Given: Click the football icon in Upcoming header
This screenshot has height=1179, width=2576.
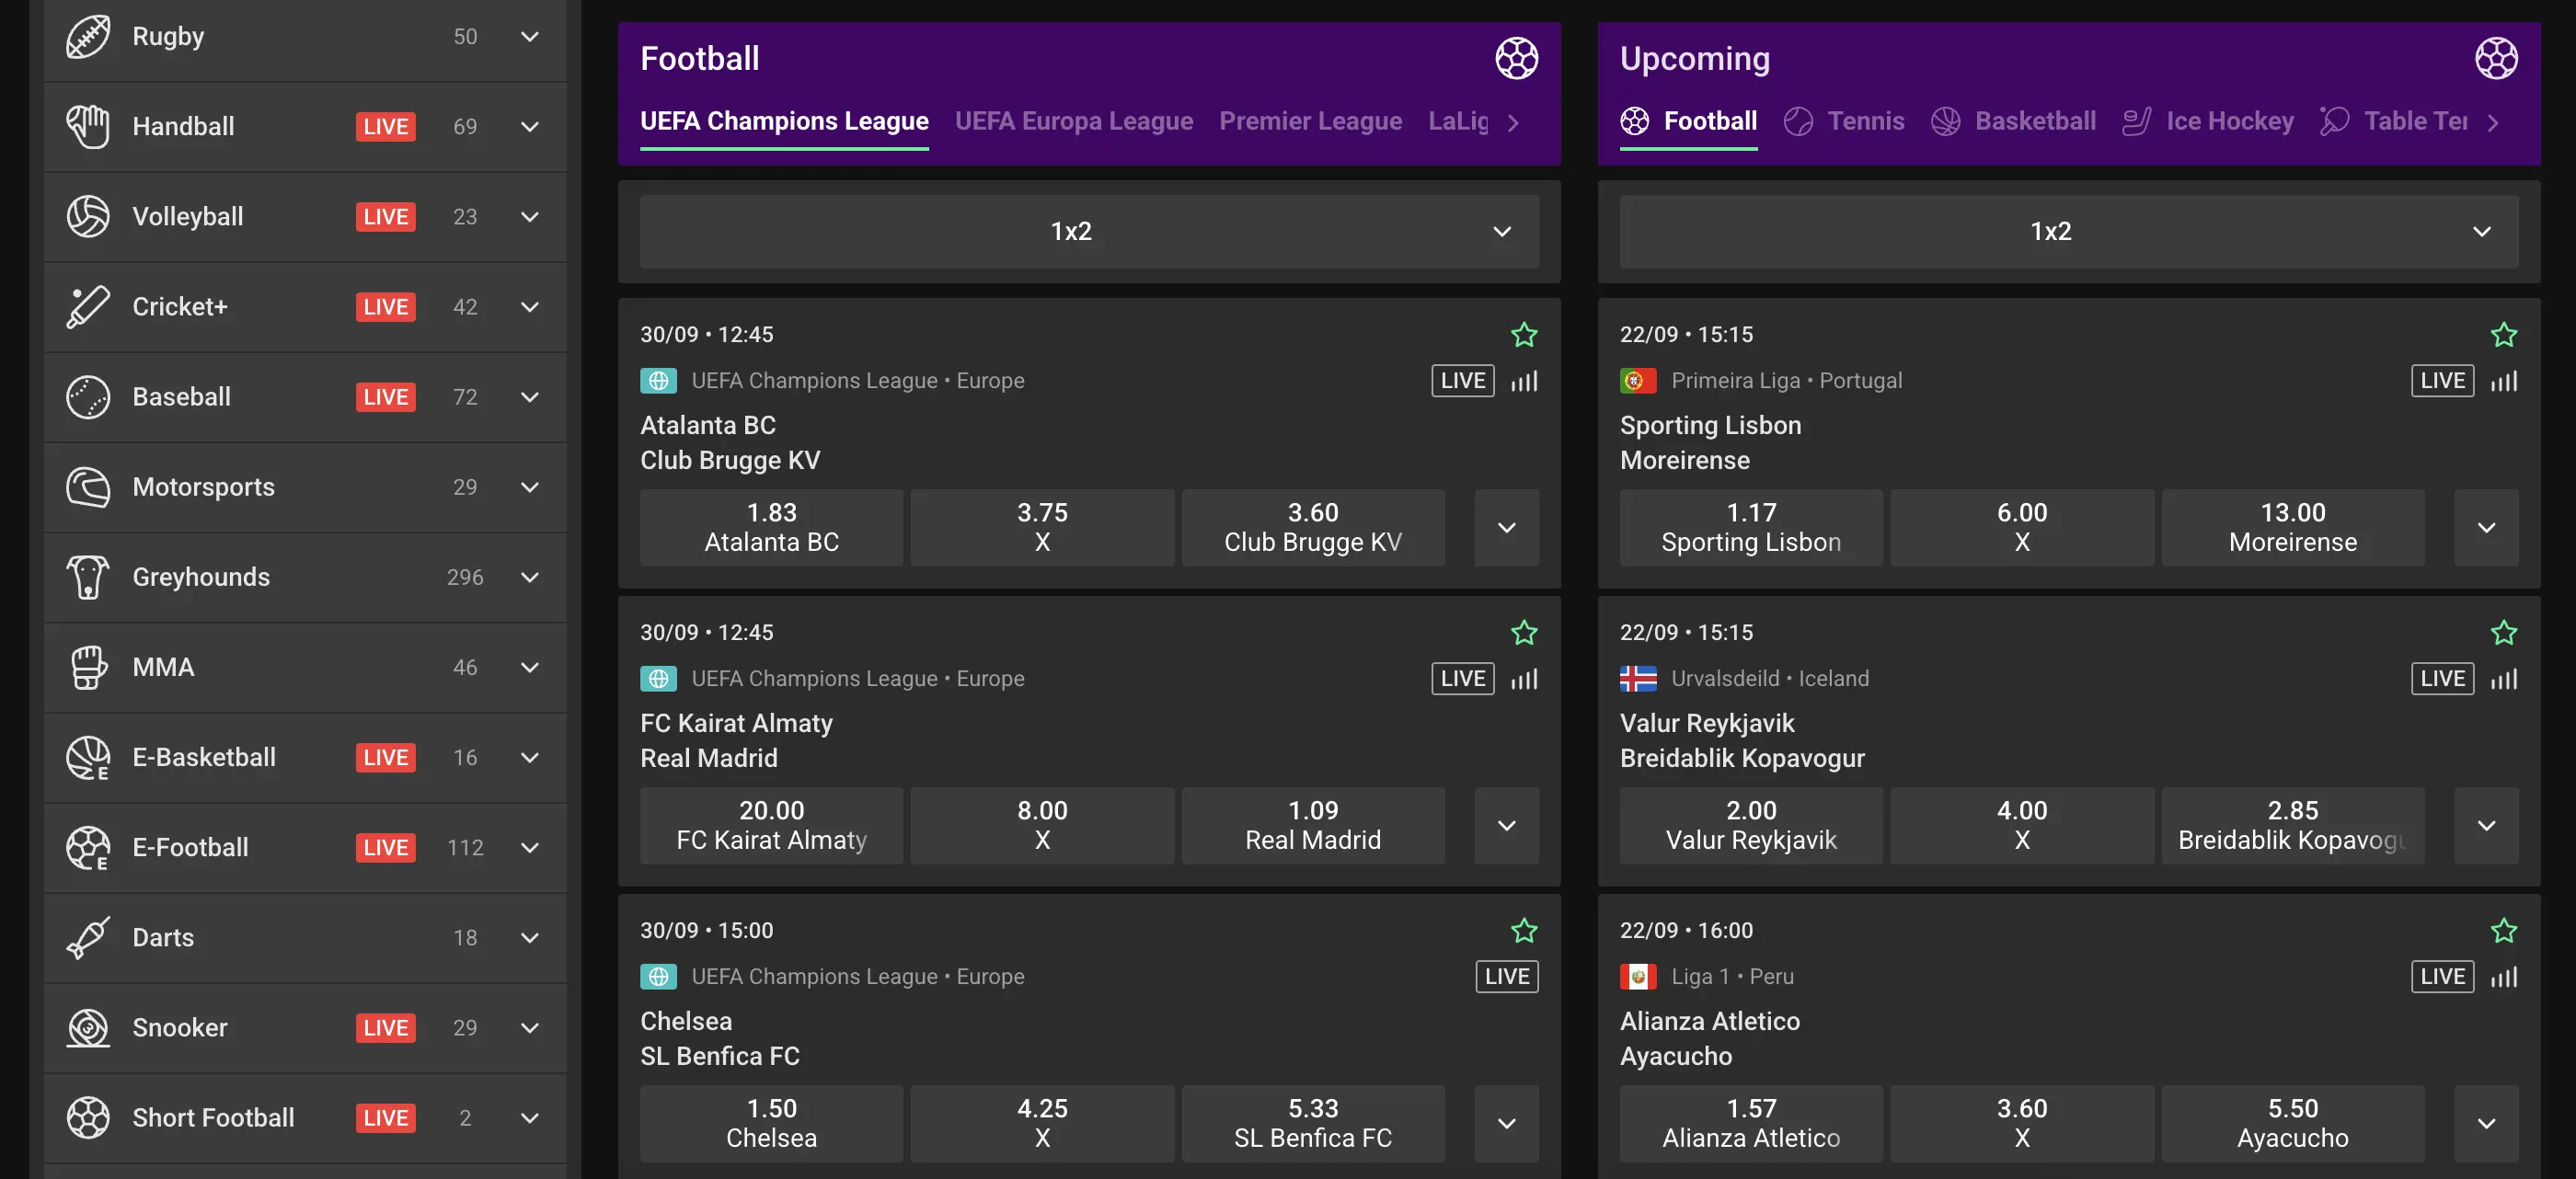Looking at the screenshot, I should [2496, 58].
